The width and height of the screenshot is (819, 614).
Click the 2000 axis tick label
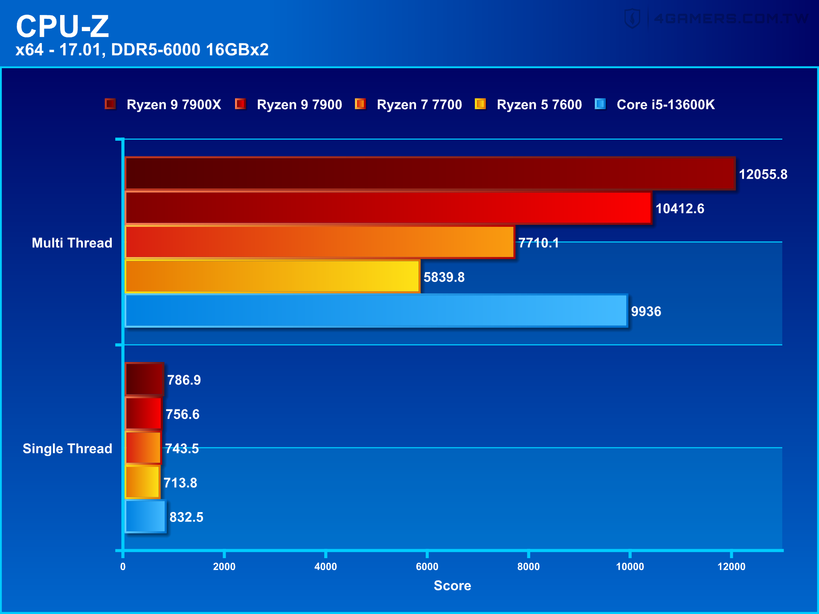pos(224,567)
